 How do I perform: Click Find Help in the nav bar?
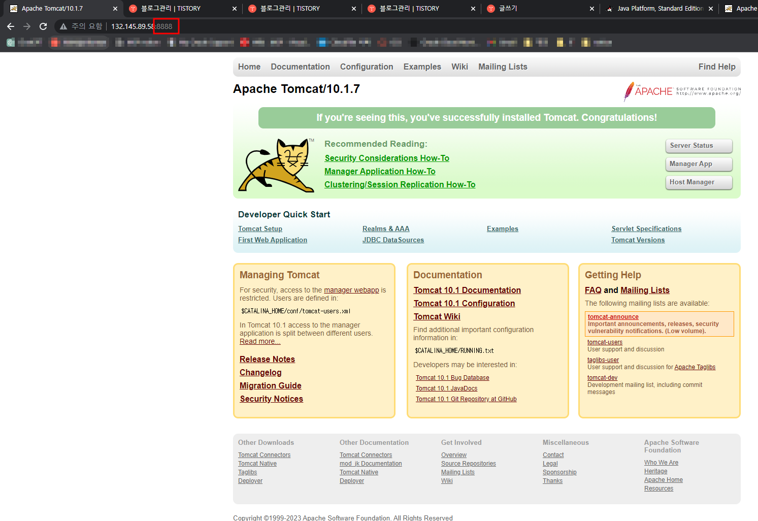[x=717, y=67]
